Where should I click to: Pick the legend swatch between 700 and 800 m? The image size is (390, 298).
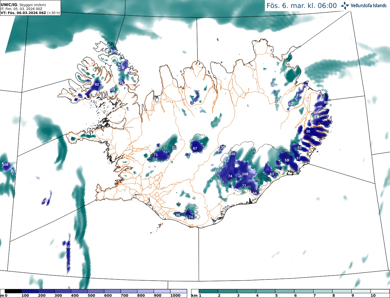pyautogui.click(x=129, y=291)
